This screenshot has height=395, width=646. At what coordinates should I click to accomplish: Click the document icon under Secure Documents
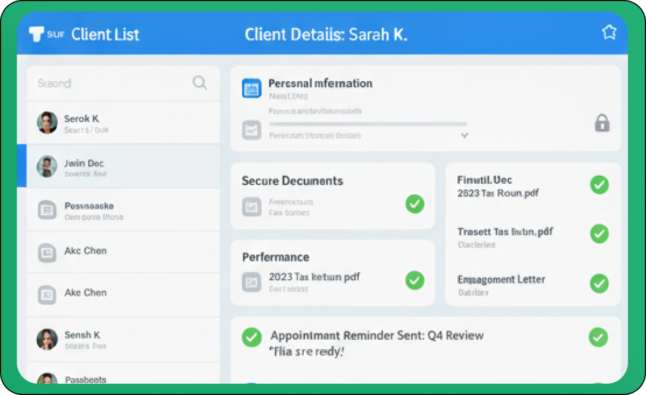(x=251, y=207)
